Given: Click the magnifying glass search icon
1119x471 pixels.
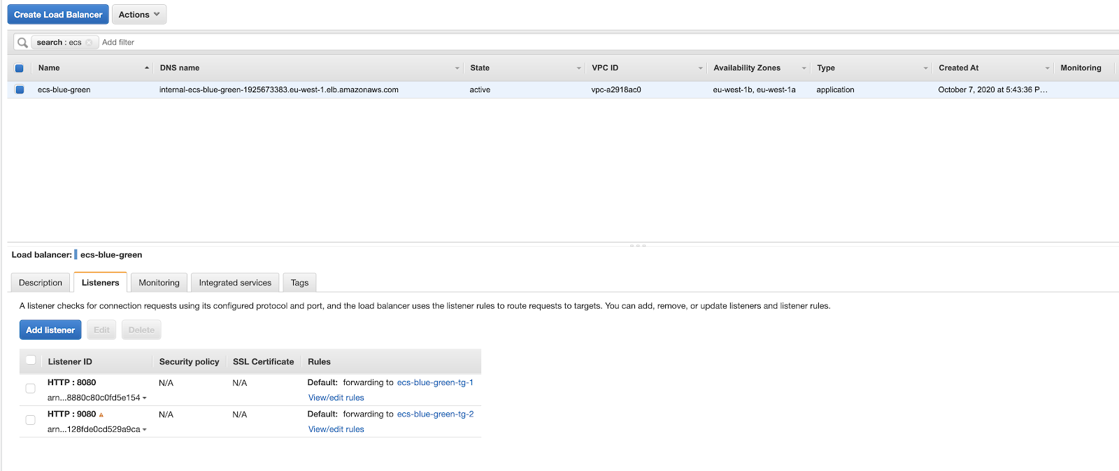Looking at the screenshot, I should 22,43.
